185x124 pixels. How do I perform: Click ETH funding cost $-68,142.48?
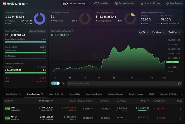pyautogui.click(x=160, y=109)
